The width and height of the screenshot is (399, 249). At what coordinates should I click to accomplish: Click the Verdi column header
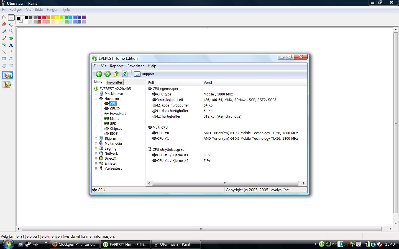(x=254, y=82)
